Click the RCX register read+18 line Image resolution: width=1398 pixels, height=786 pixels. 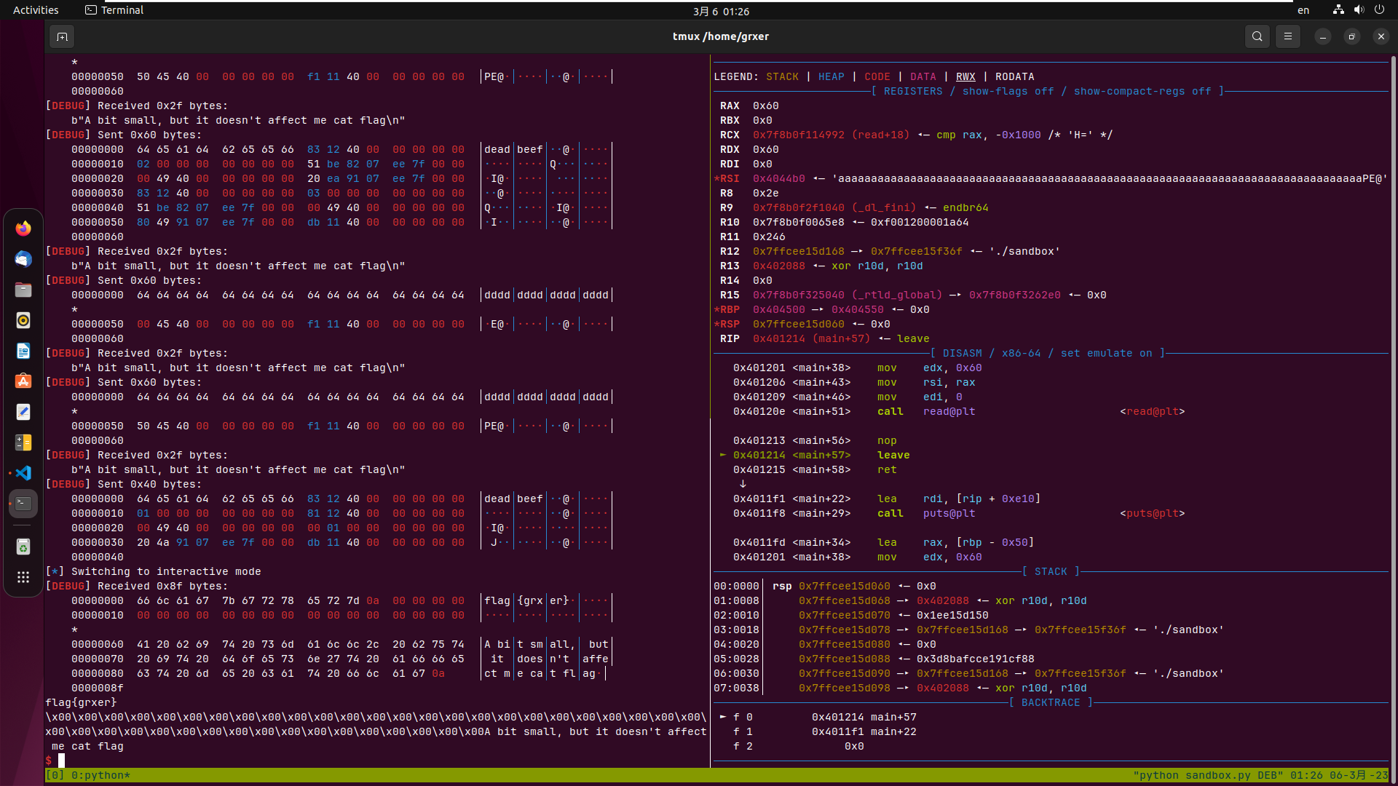click(916, 135)
